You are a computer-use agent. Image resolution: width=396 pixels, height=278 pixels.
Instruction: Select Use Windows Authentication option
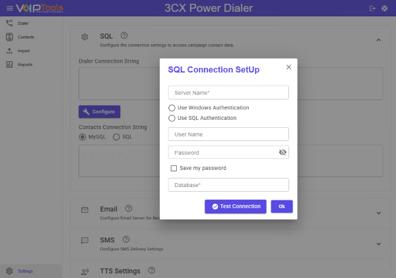click(x=172, y=107)
